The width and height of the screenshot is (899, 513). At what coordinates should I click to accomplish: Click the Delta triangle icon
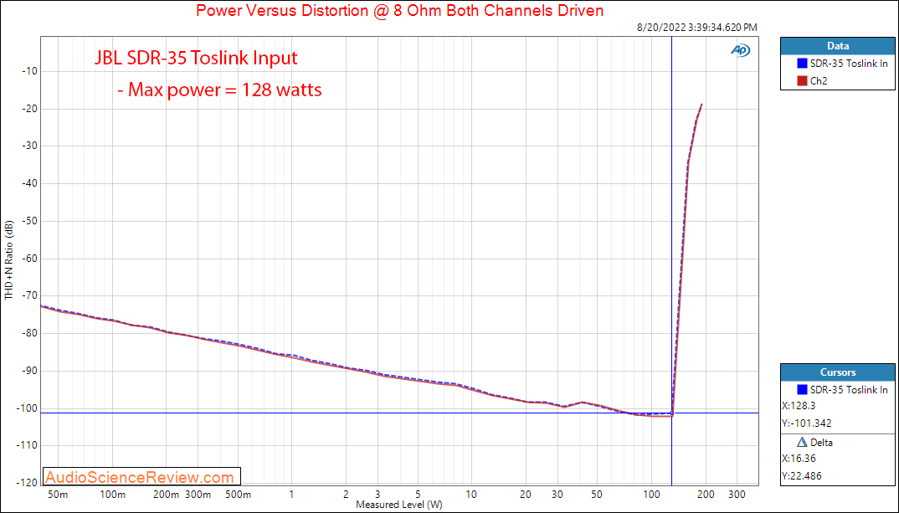click(x=802, y=443)
